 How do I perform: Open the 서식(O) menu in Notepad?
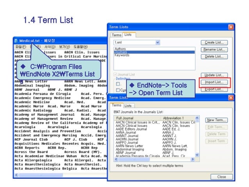point(50,47)
